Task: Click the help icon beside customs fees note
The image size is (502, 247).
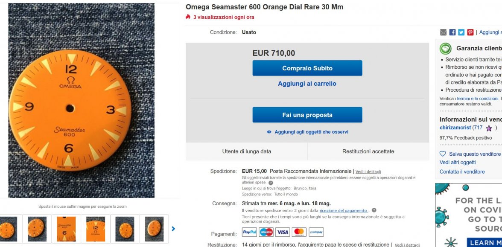Action: click(x=271, y=183)
